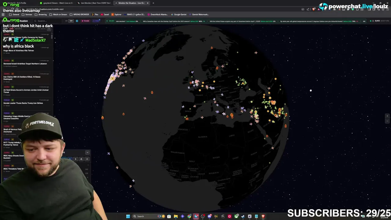The height and width of the screenshot is (220, 391).
Task: Open 'Senate Leader Thune Backs Trump Iran Strikes'
Action: tap(23, 103)
